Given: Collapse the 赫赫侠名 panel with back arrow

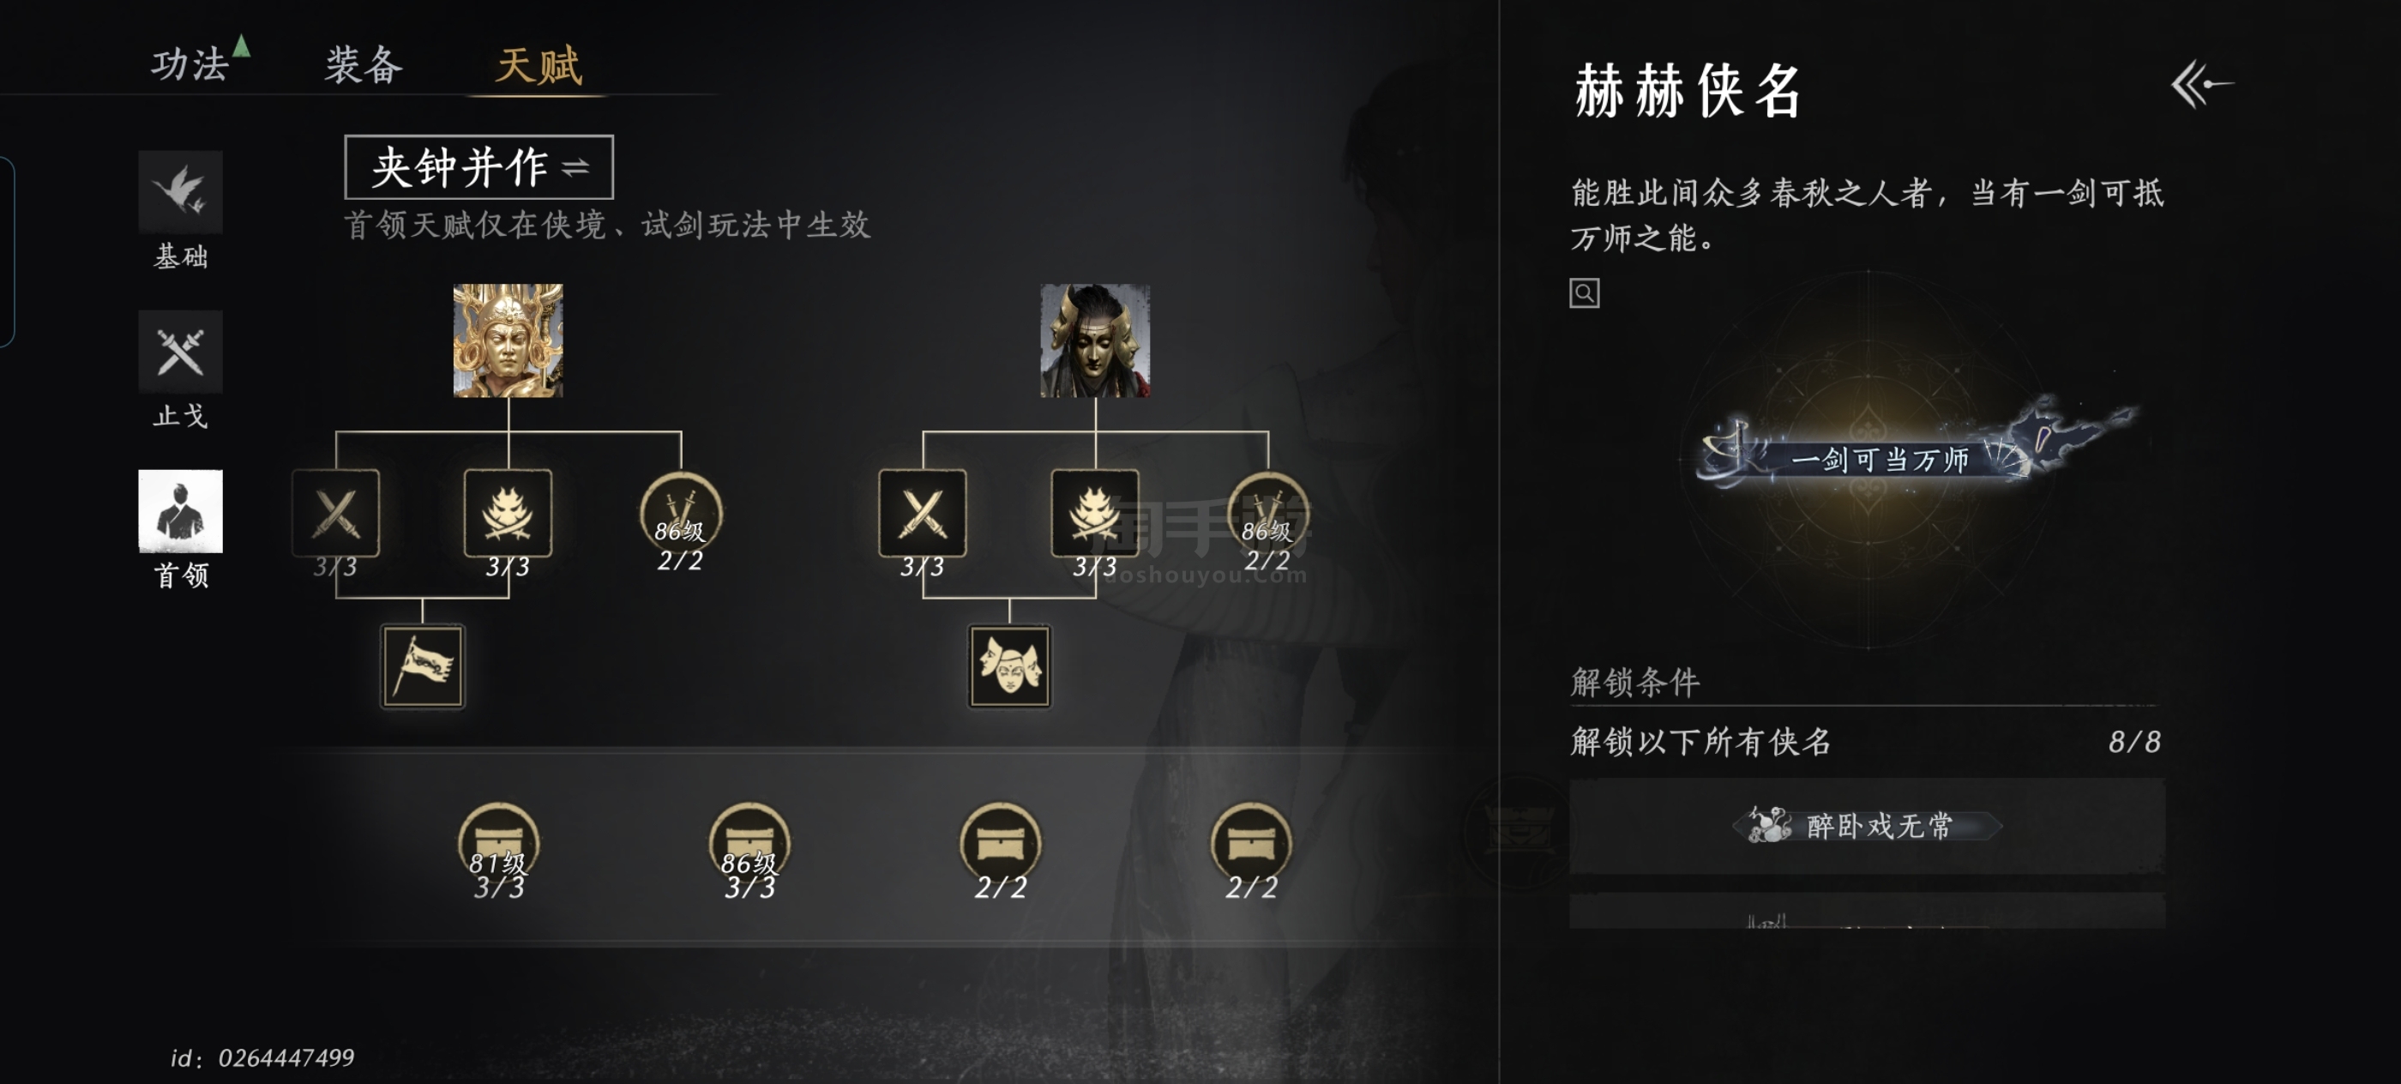Looking at the screenshot, I should click(x=2201, y=85).
